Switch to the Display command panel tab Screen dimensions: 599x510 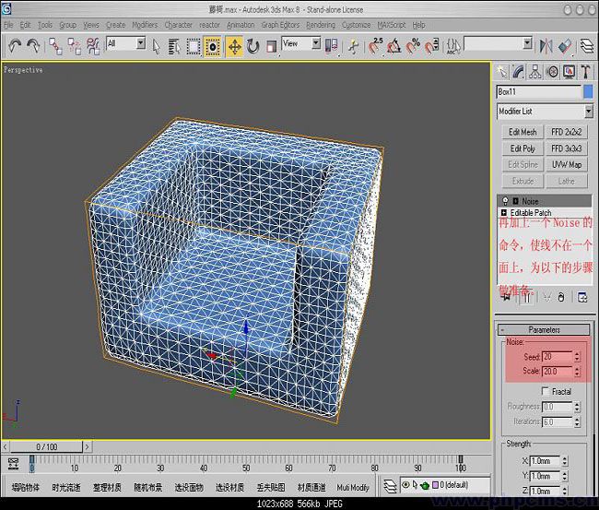pos(569,72)
